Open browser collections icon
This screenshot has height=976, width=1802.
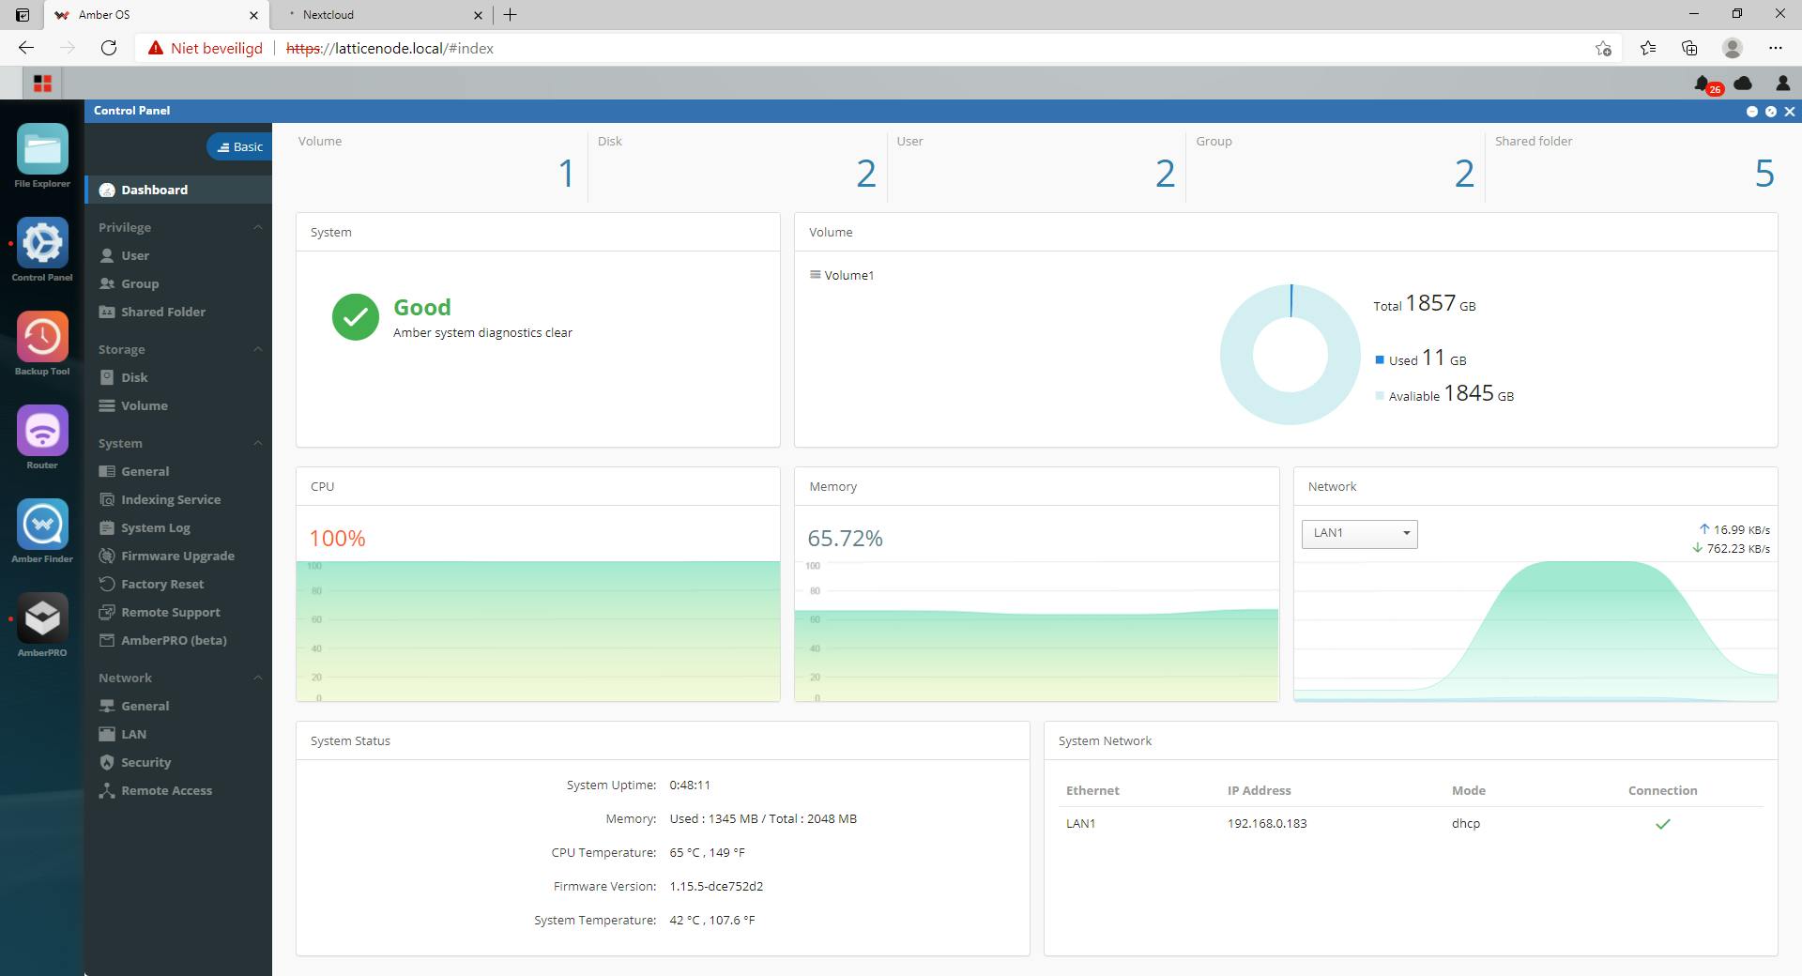point(1689,48)
